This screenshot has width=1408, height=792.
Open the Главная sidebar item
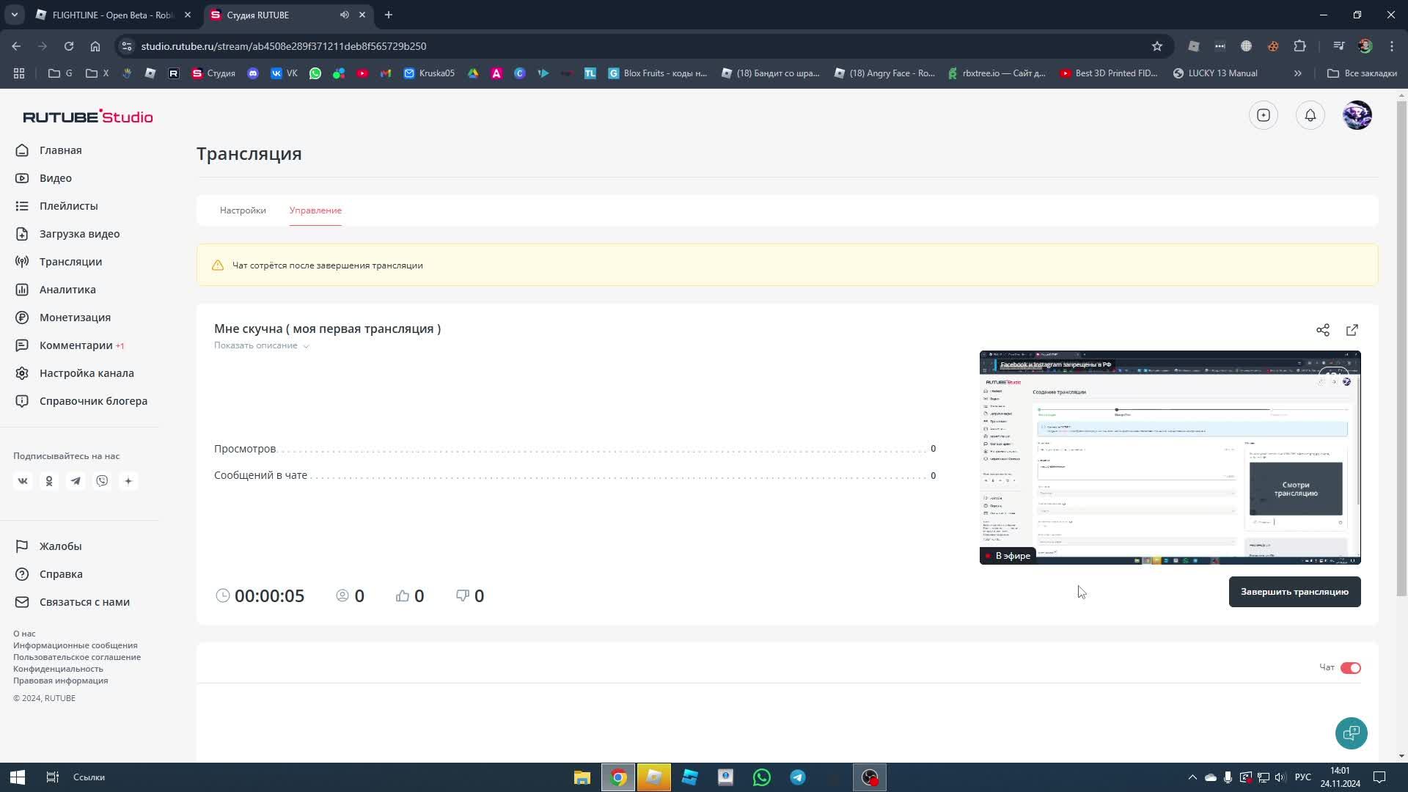point(49,150)
